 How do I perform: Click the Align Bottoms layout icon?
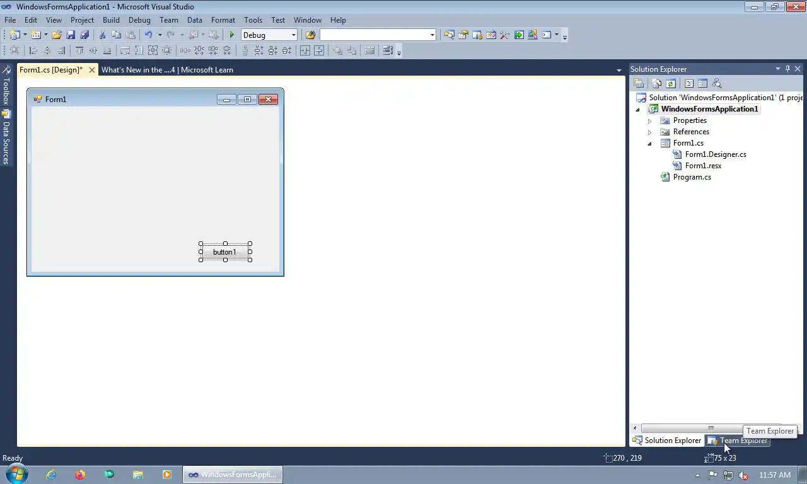[107, 50]
